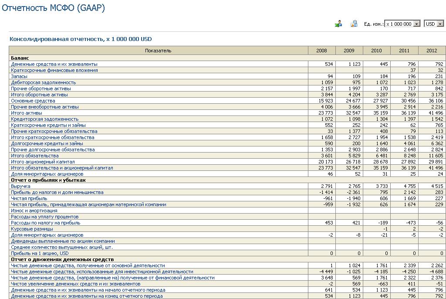Select the Итого оборотные активы link
446x299 pixels.
(x=39, y=95)
